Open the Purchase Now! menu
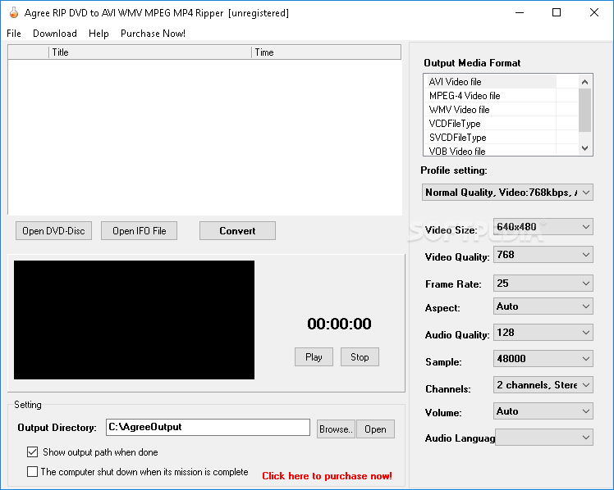614x490 pixels. (153, 34)
